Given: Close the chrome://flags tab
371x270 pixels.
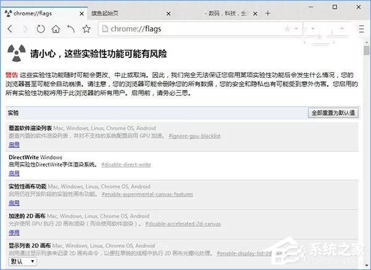Looking at the screenshot, I should (81, 14).
